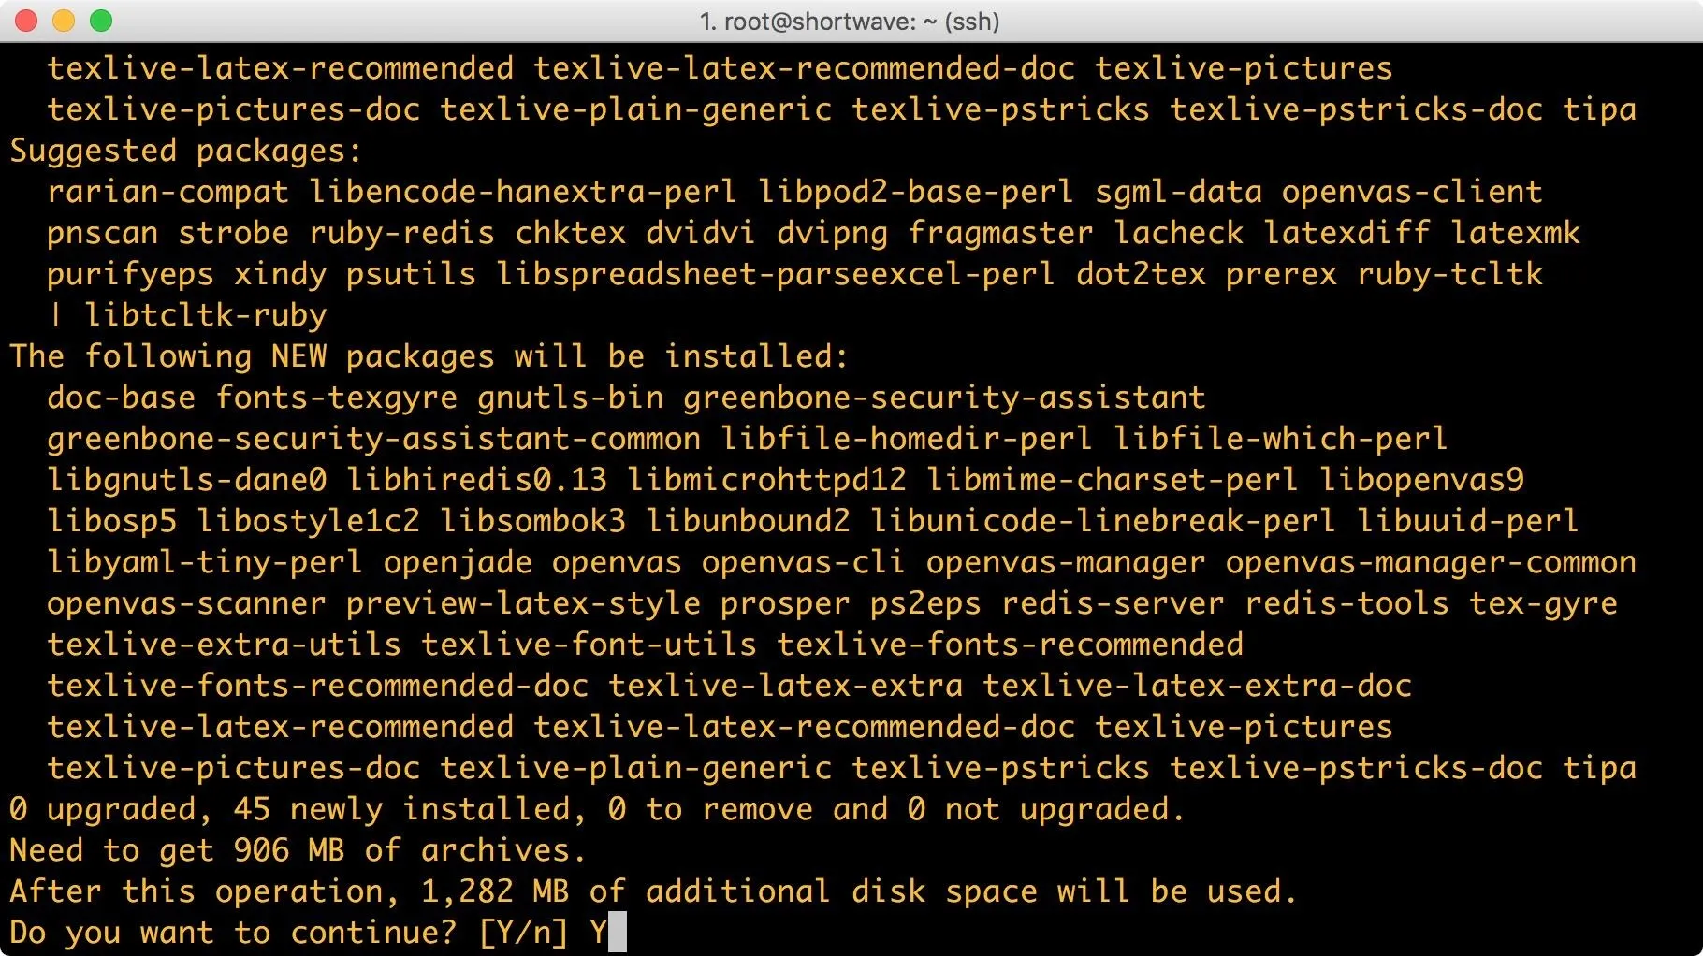The height and width of the screenshot is (956, 1703).
Task: Click the package 'libtcltk-ruby'
Action: tap(205, 315)
